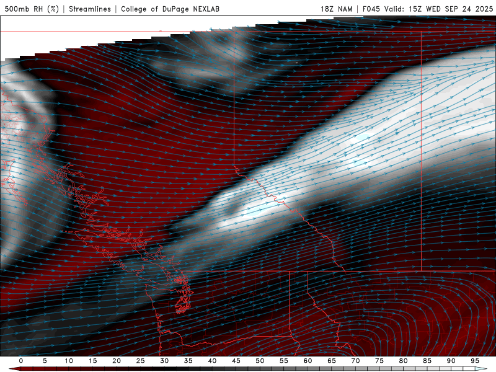This screenshot has width=496, height=372.
Task: Click the "85" legend number
Action: 427,361
